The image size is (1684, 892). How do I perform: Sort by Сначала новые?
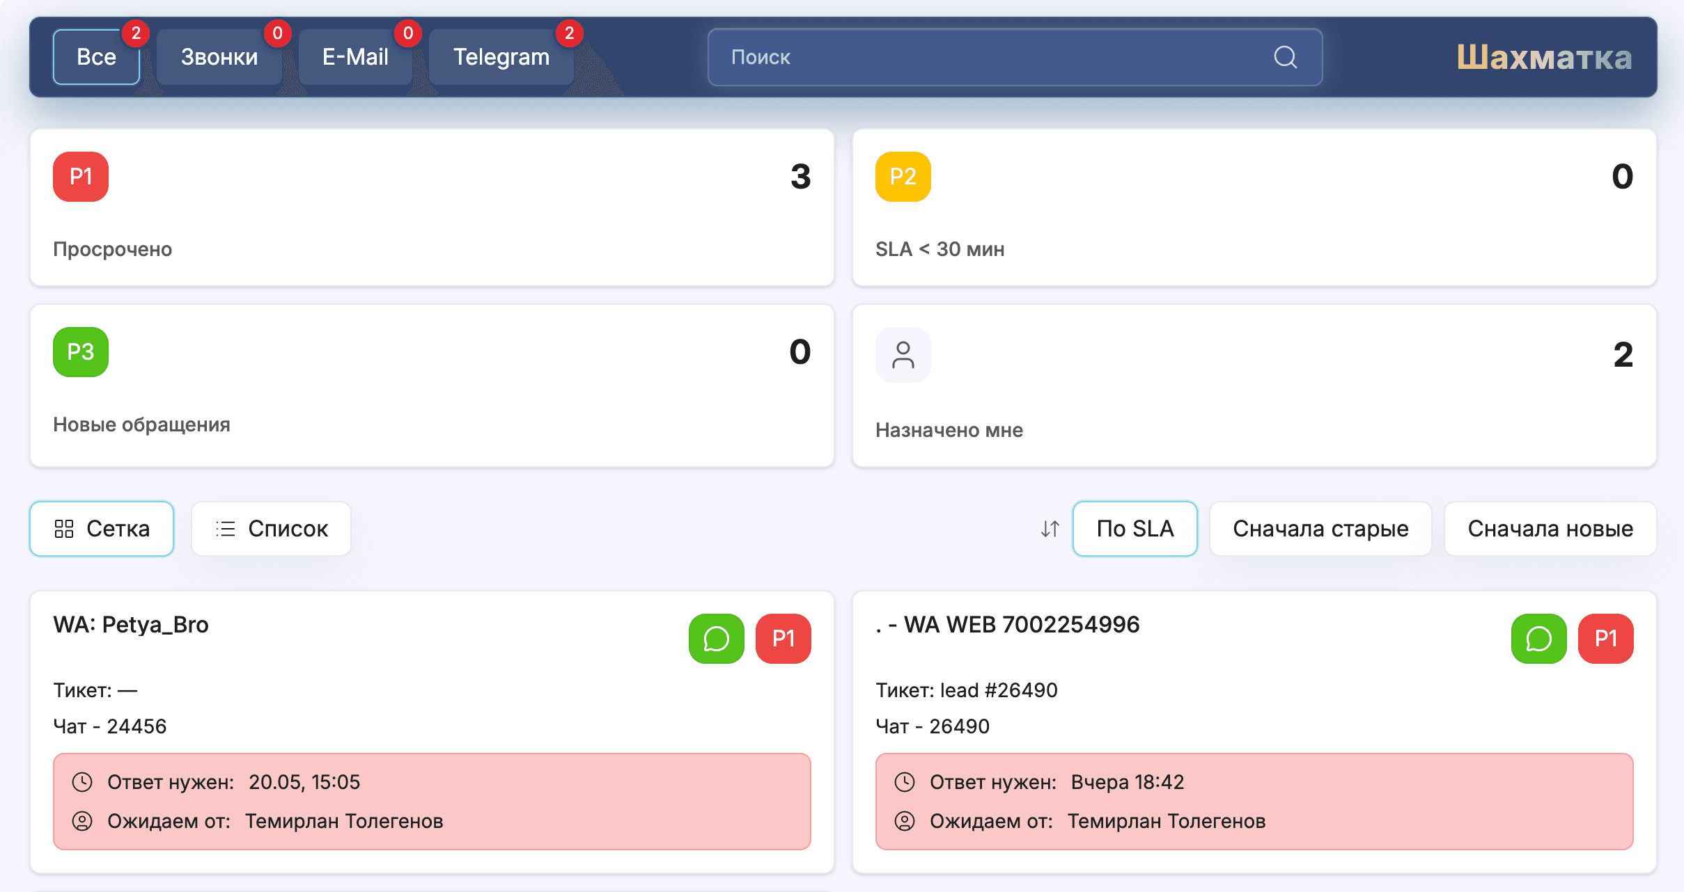pyautogui.click(x=1550, y=529)
